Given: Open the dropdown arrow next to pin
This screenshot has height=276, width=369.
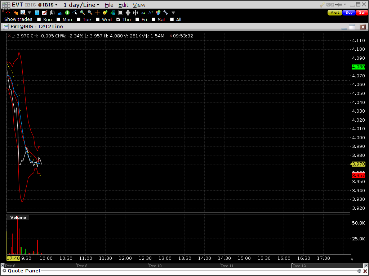Looking at the screenshot, I should tap(345, 5).
